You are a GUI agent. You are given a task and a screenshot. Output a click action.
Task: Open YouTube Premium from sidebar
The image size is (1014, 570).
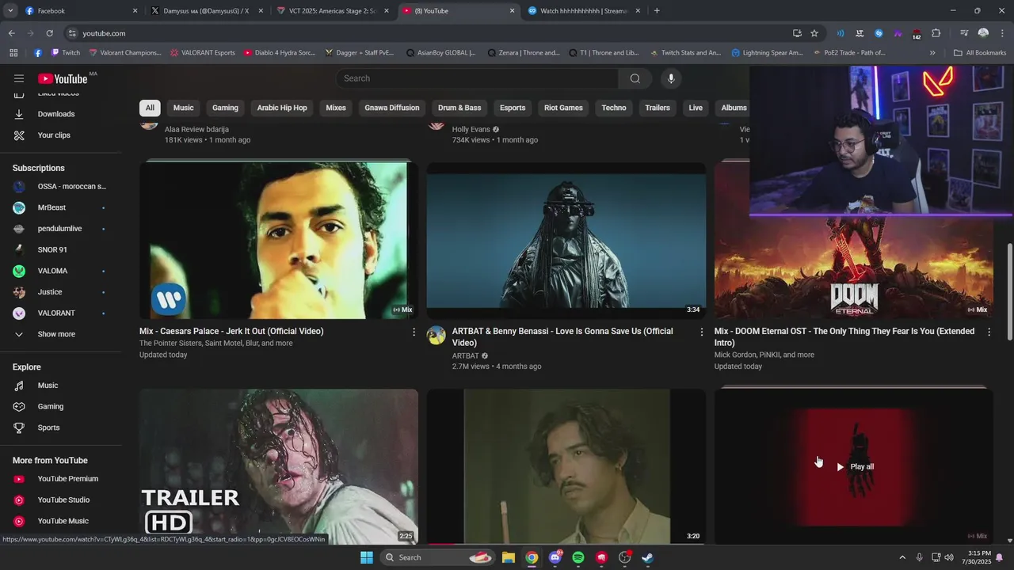(67, 479)
